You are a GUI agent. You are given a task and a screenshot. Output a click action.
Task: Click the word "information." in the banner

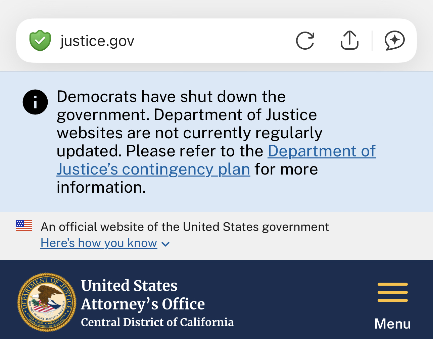101,187
